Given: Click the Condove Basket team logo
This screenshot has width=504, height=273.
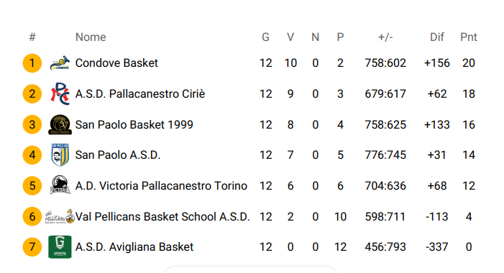Looking at the screenshot, I should [x=60, y=63].
